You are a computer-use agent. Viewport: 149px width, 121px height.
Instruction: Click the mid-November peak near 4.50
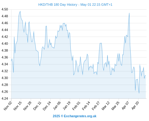(x=20, y=11)
